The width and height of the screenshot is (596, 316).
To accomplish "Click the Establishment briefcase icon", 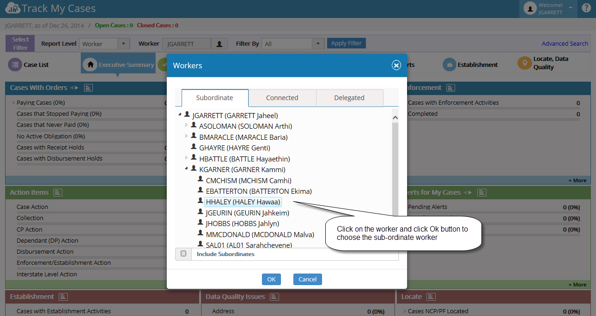I will click(x=449, y=65).
